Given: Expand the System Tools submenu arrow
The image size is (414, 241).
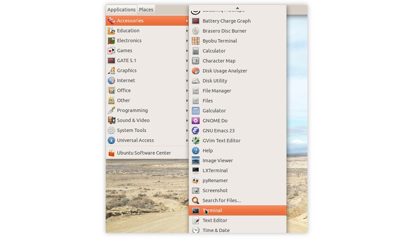Looking at the screenshot, I should point(187,130).
